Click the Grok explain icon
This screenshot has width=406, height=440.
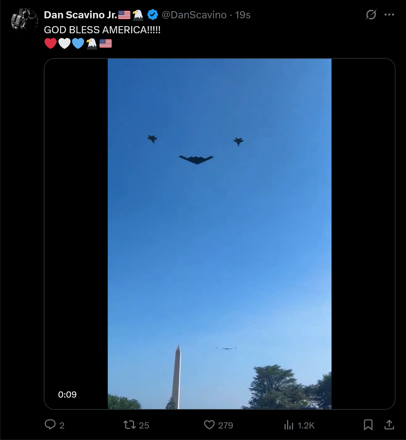(371, 15)
